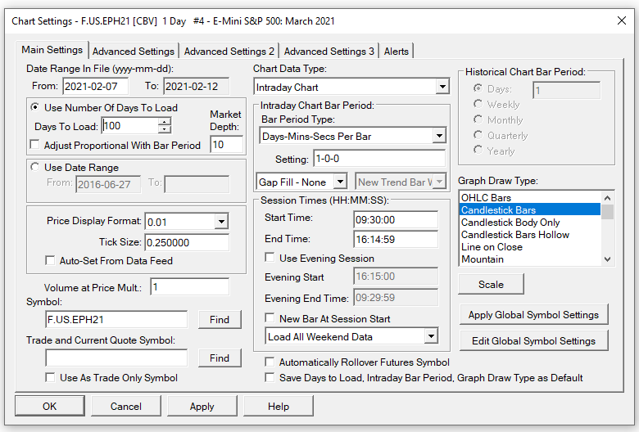639x432 pixels.
Task: Select Candlestick Bars Hollow draw type
Action: click(x=530, y=235)
